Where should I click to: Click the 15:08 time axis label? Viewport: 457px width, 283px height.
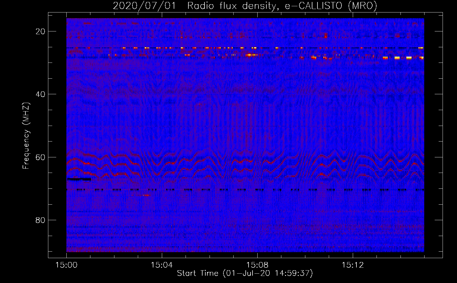click(x=257, y=265)
